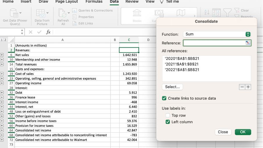This screenshot has width=263, height=148.
Task: Switch to the Formulas ribbon tab
Action: [94, 2]
